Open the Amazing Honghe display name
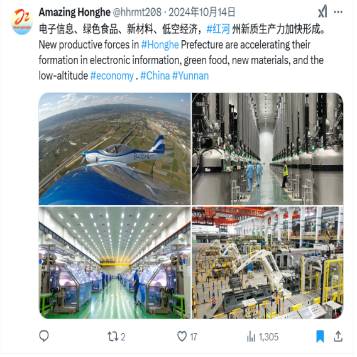 point(75,12)
